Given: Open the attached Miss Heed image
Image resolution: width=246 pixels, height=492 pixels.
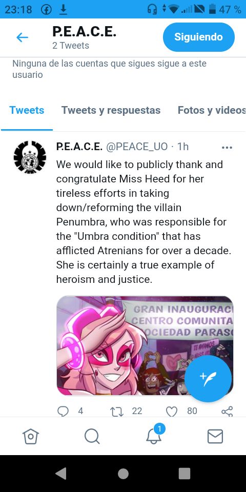Looking at the screenshot, I should click(x=145, y=345).
